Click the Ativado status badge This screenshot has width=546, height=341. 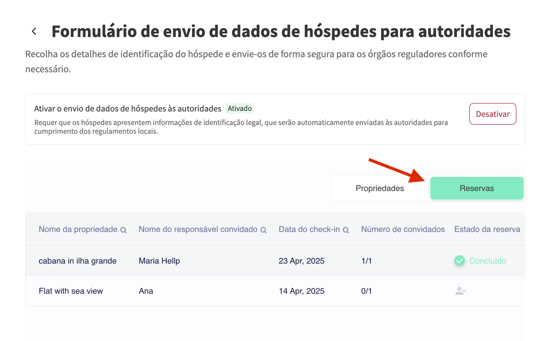pos(239,108)
